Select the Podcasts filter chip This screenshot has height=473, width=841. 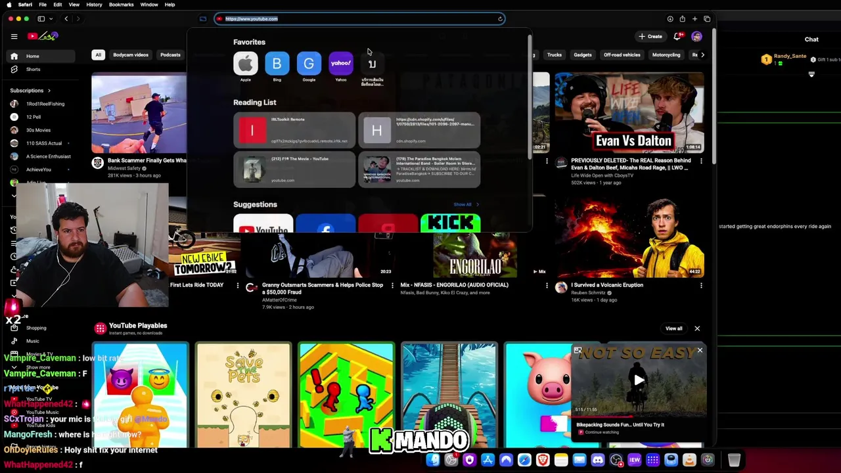click(x=170, y=55)
